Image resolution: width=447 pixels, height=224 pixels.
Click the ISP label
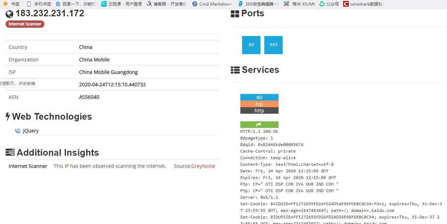(x=12, y=72)
